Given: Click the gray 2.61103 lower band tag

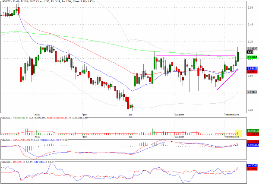Looking at the screenshot, I should (252, 92).
